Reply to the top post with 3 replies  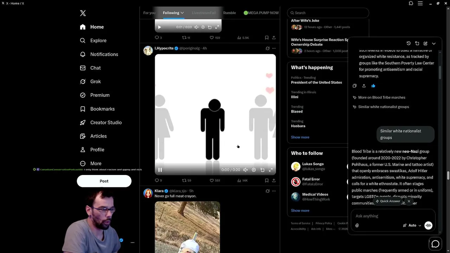click(158, 38)
